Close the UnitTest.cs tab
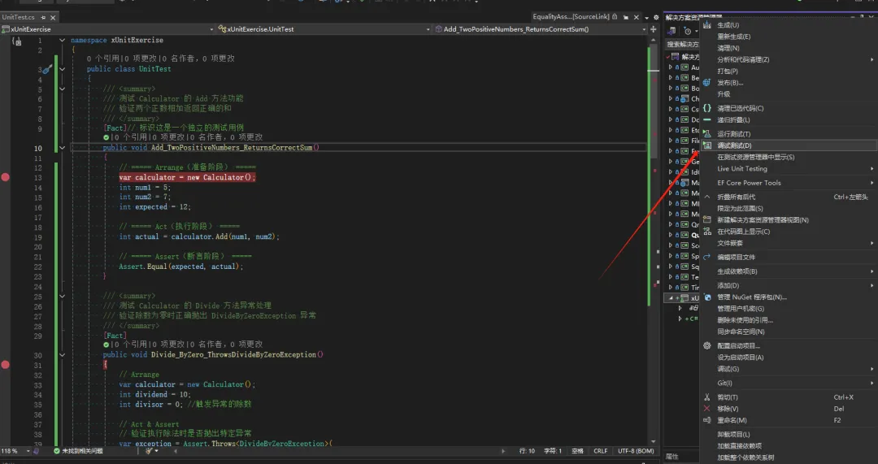The width and height of the screenshot is (878, 464). (x=53, y=17)
